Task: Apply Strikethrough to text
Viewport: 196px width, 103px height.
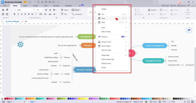Action: (25, 14)
